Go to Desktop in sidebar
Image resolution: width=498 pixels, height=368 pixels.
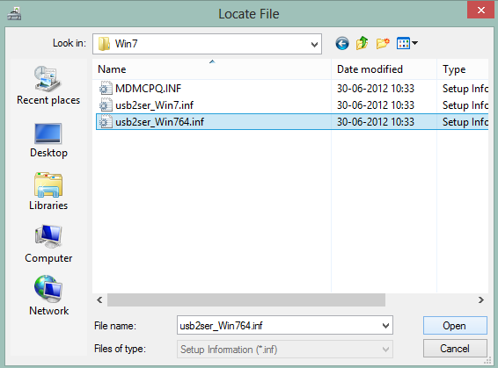point(48,141)
